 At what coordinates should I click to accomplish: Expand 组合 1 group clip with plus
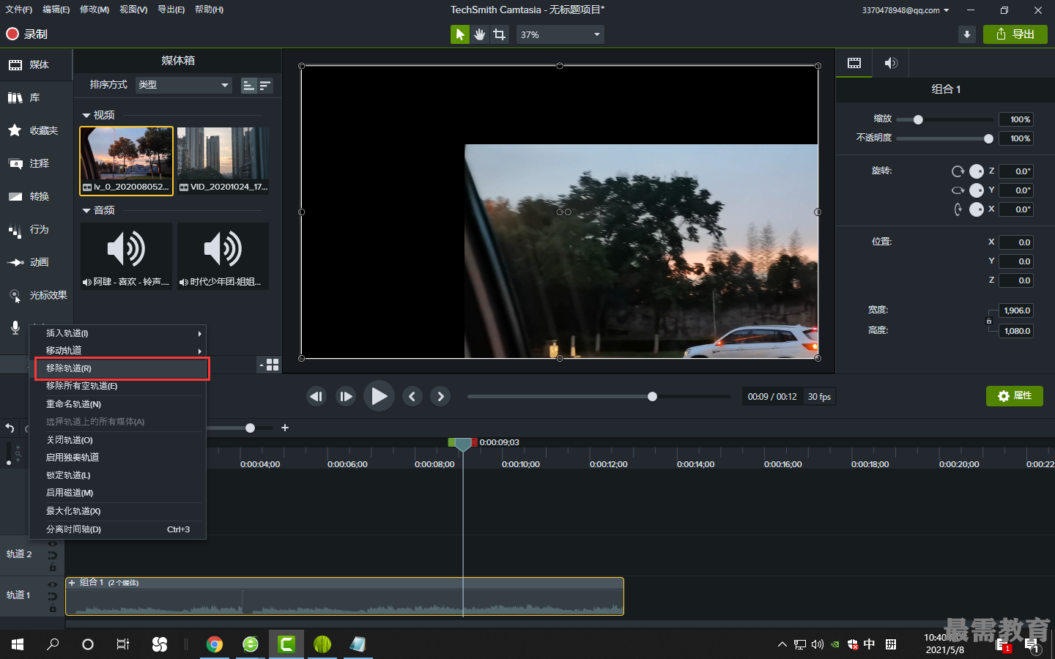point(72,583)
